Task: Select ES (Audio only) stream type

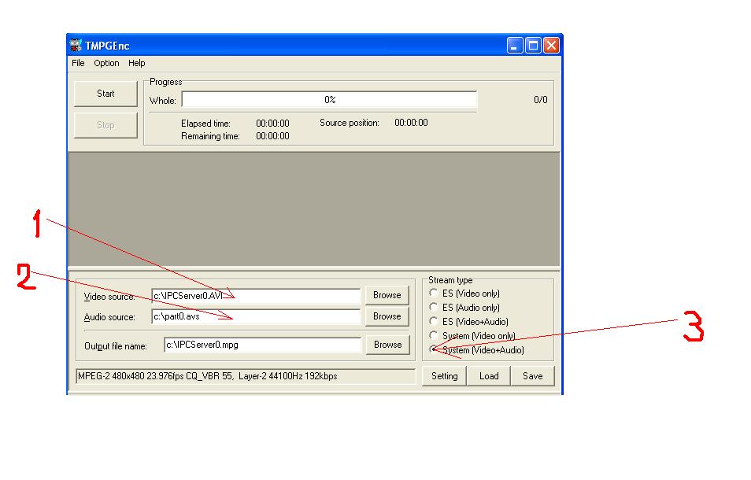Action: click(x=434, y=308)
